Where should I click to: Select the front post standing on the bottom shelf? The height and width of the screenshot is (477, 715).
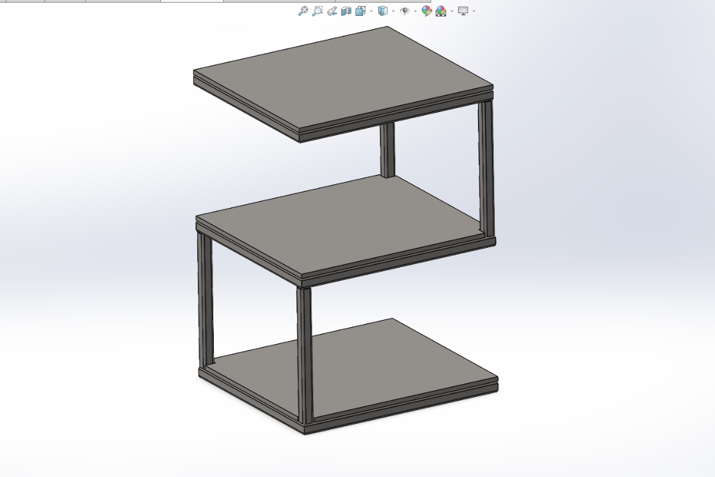[x=305, y=355]
